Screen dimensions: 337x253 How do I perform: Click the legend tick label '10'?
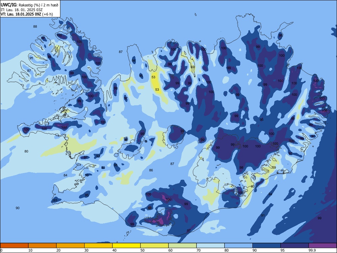click(x=30, y=250)
